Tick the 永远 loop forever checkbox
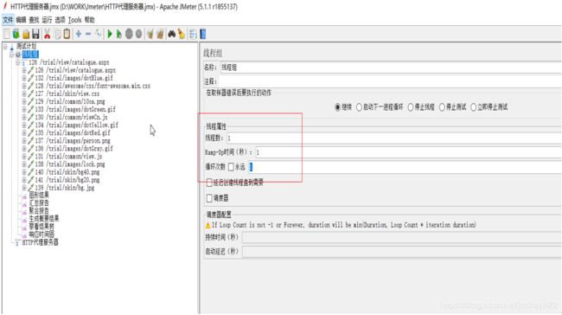Screen dimensions: 562x315 [231, 167]
